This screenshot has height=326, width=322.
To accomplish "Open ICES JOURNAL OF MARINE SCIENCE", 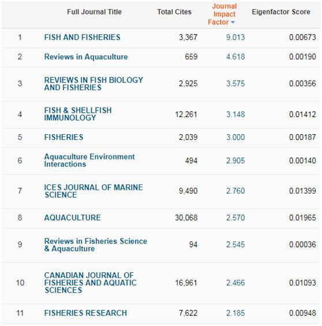I will [93, 191].
